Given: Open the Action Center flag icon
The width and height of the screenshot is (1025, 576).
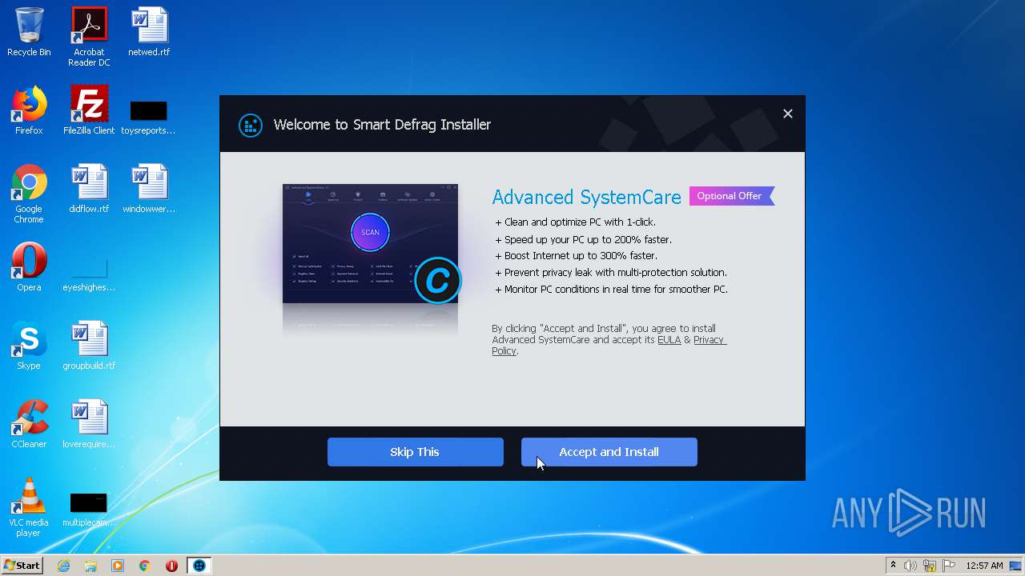Looking at the screenshot, I should tap(948, 566).
